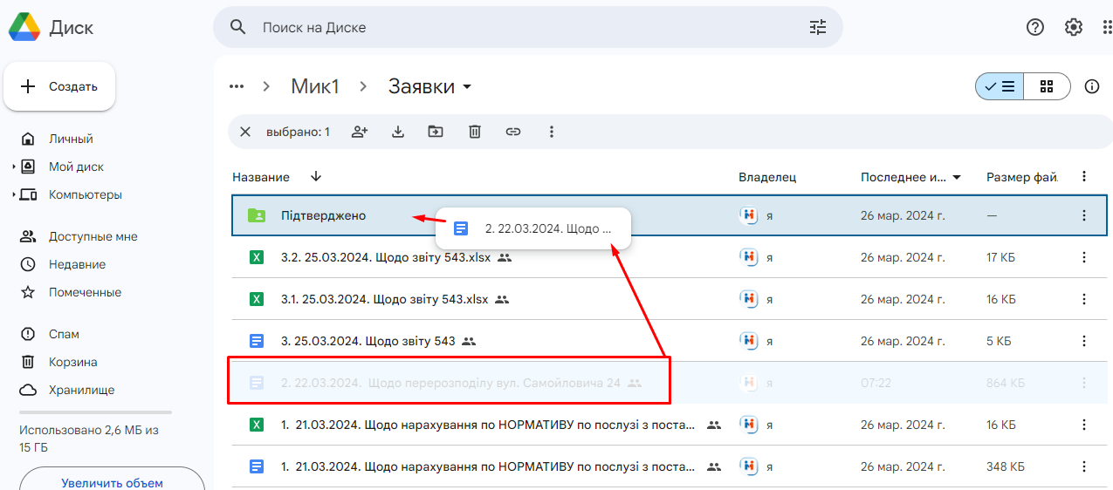Switch to list view layout
The width and height of the screenshot is (1113, 490).
1000,86
